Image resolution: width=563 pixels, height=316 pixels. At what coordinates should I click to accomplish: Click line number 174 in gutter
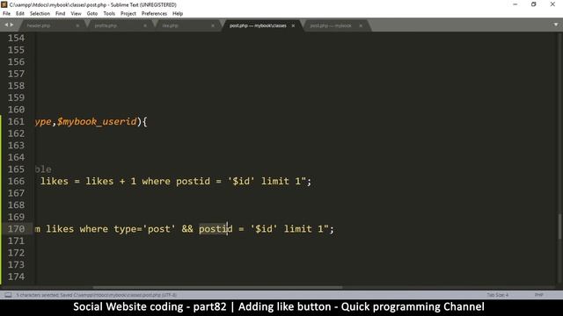click(16, 276)
